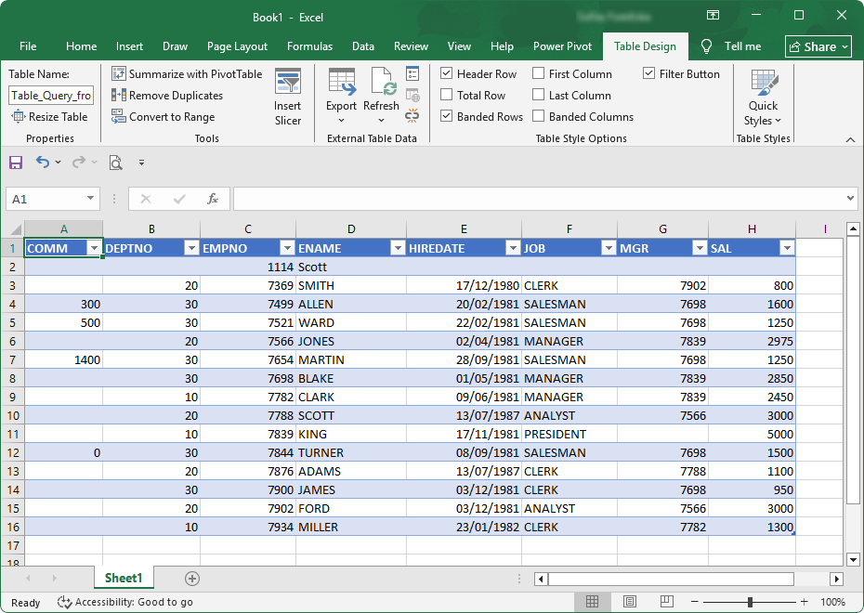Toggle the Banded Rows checkbox
Viewport: 864px width, 613px height.
[447, 116]
